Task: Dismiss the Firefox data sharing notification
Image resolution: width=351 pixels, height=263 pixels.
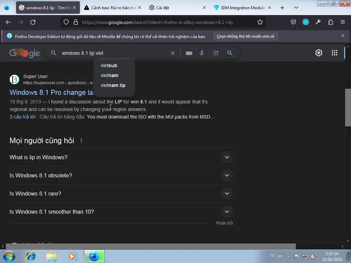Action: tap(342, 36)
